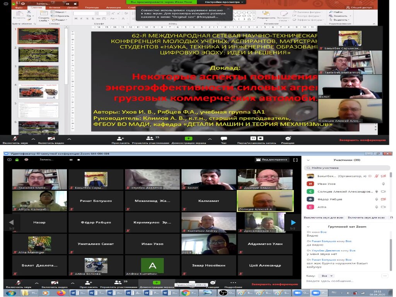
Task: Open video options caret in lower toolbar
Action: pos(73,283)
